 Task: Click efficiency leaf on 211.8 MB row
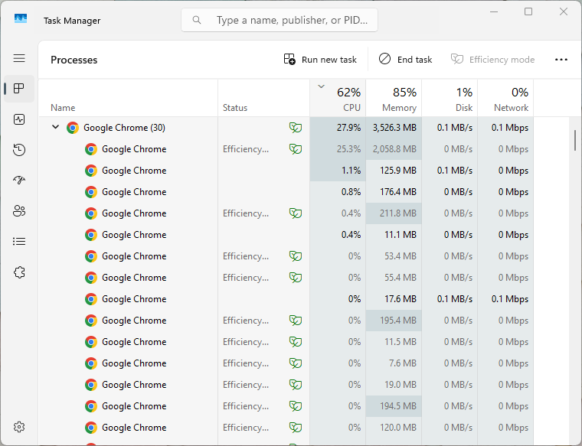click(x=296, y=213)
